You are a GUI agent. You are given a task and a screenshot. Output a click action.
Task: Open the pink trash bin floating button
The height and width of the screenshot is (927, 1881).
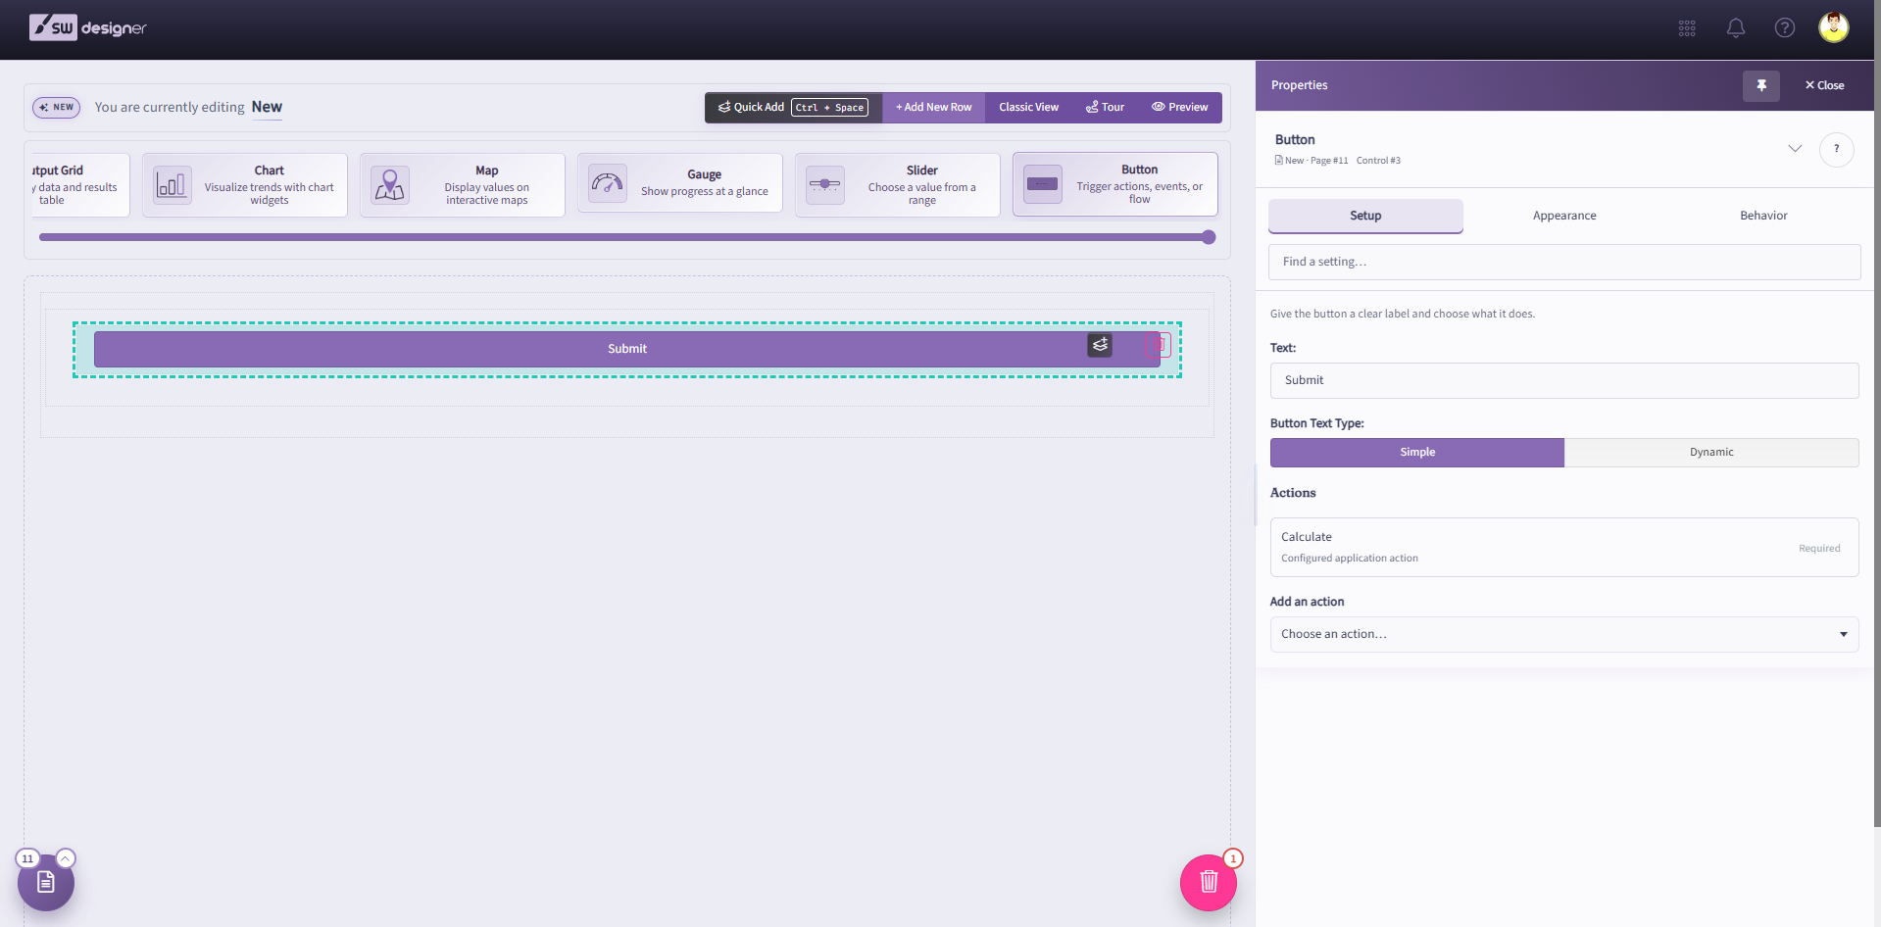point(1209,882)
